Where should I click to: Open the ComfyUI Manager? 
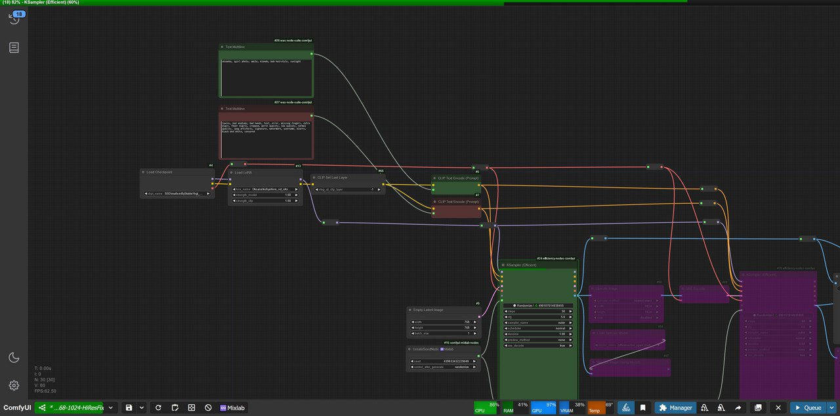[675, 407]
